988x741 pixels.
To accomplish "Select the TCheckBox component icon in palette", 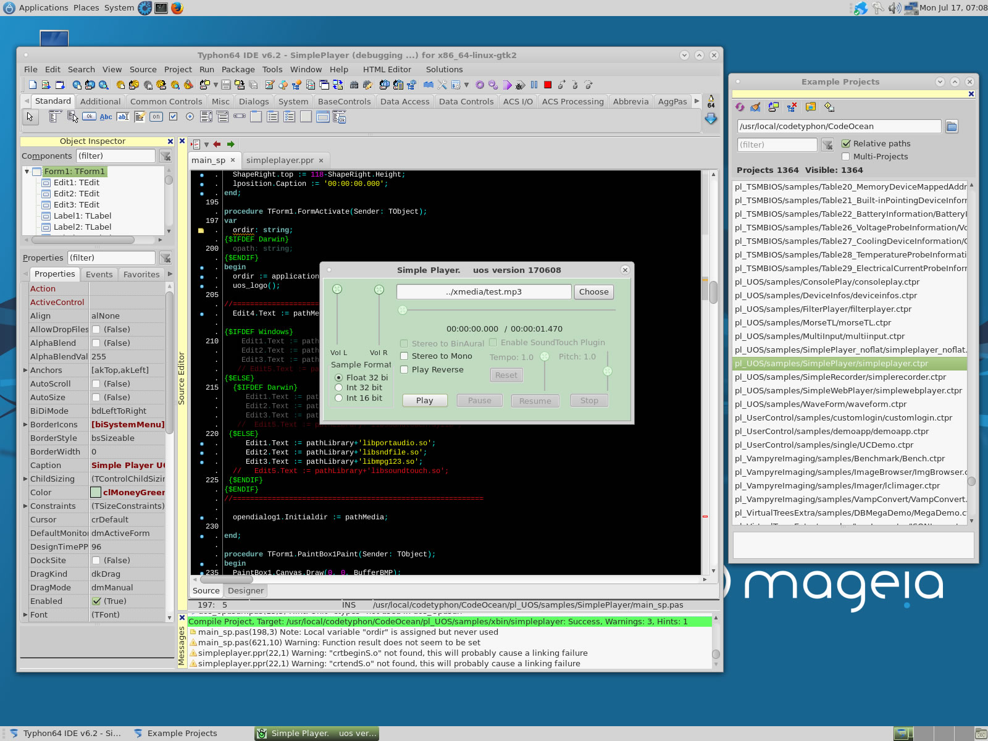I will 174,117.
